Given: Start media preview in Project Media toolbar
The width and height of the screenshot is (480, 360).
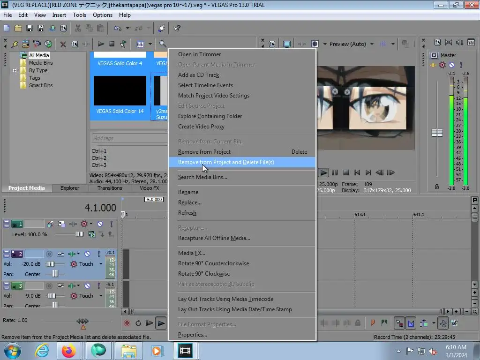Looking at the screenshot, I should point(101,44).
